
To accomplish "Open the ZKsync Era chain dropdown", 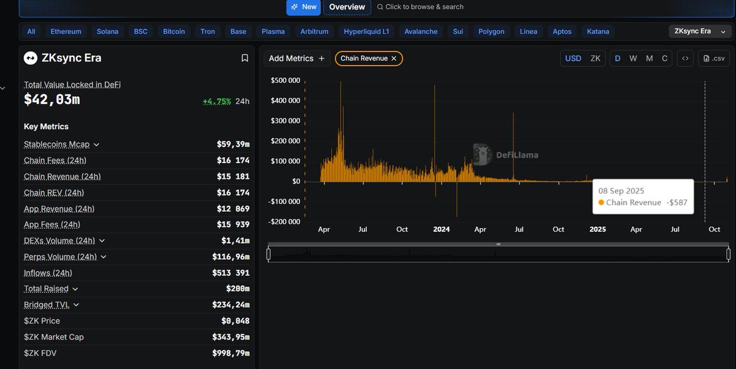I will (x=700, y=31).
